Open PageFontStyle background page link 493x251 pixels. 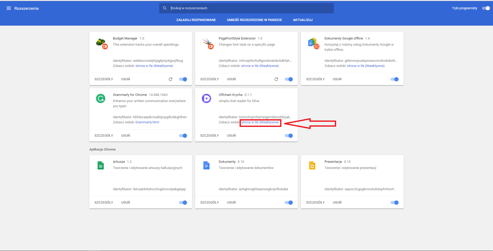(260, 66)
